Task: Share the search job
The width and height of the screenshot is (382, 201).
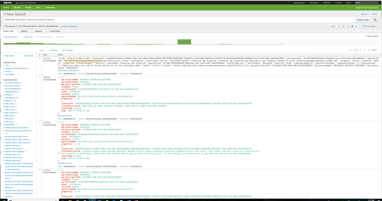Action: [348, 26]
